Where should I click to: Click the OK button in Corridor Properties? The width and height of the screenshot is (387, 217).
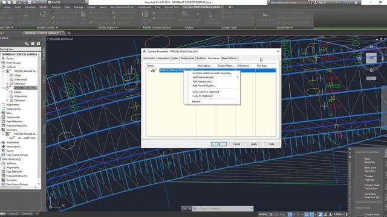[x=219, y=144]
